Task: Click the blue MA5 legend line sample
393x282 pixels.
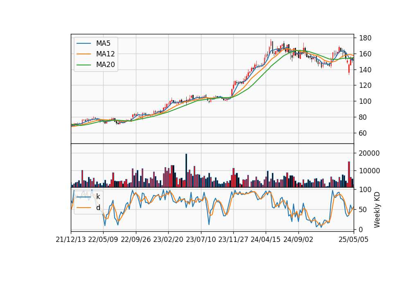Action: [84, 43]
